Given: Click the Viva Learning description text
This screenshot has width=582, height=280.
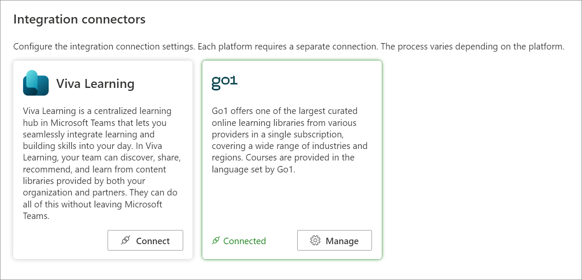Looking at the screenshot, I should (x=102, y=163).
